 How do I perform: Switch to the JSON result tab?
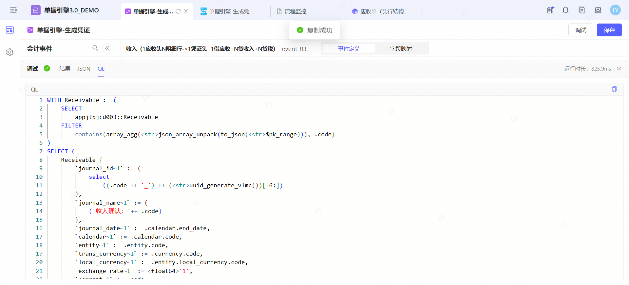coord(84,69)
